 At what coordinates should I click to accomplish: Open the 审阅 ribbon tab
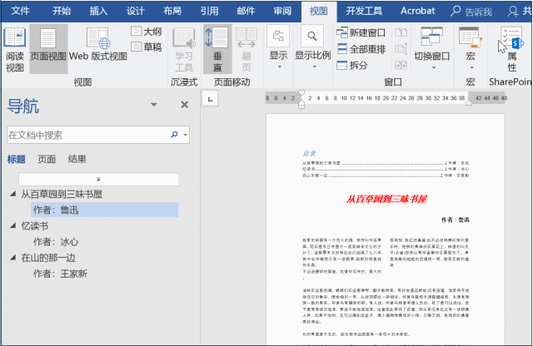[281, 11]
